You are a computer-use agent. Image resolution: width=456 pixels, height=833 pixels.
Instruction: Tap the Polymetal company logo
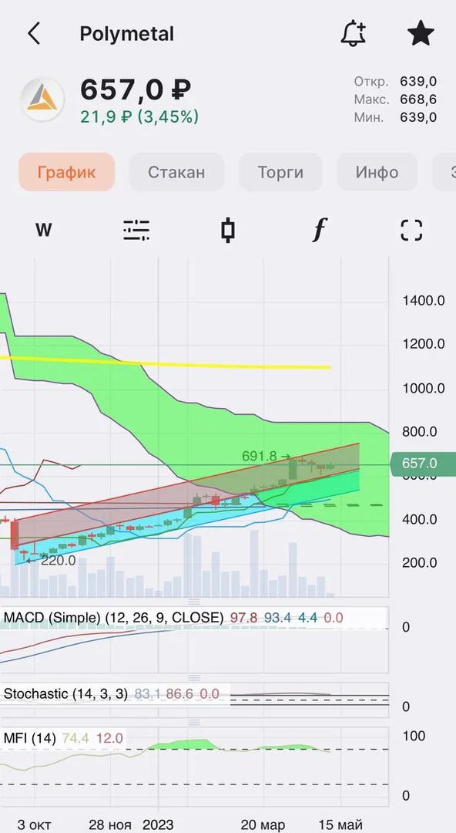pos(42,99)
